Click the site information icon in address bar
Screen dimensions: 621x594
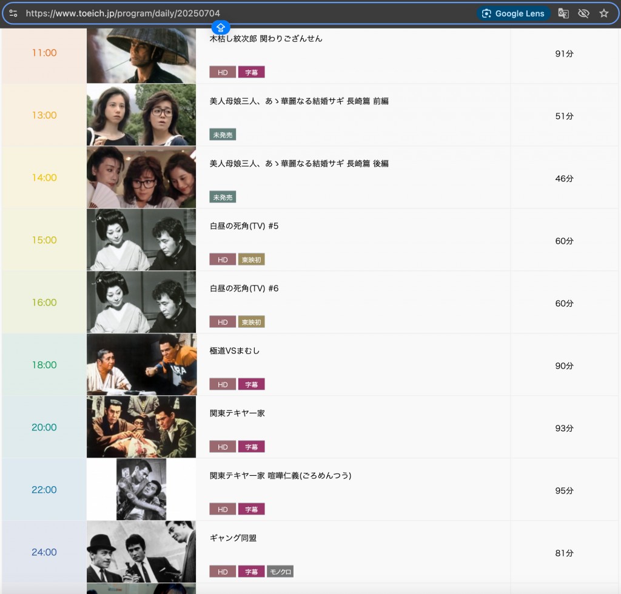pos(13,13)
